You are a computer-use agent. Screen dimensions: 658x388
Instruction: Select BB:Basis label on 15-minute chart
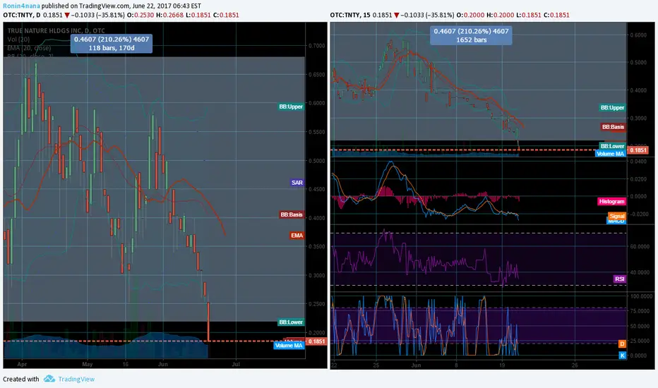(613, 127)
